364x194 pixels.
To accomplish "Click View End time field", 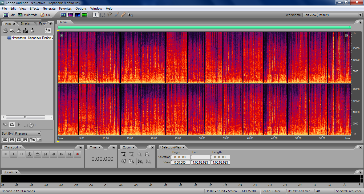I will (201, 162).
